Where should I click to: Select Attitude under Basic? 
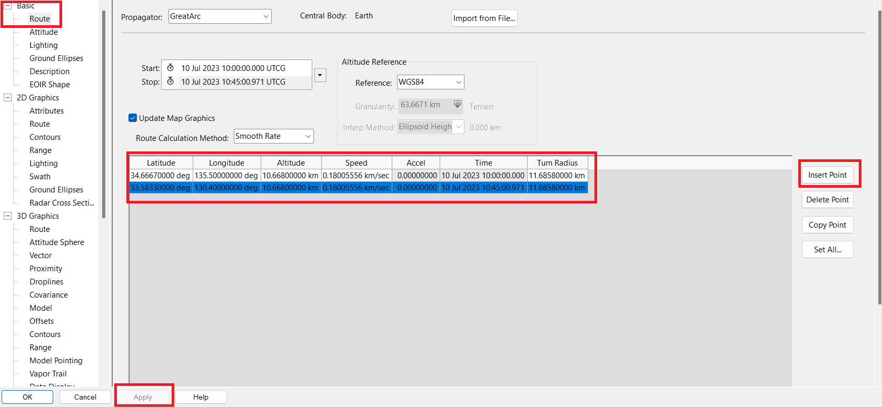(44, 32)
